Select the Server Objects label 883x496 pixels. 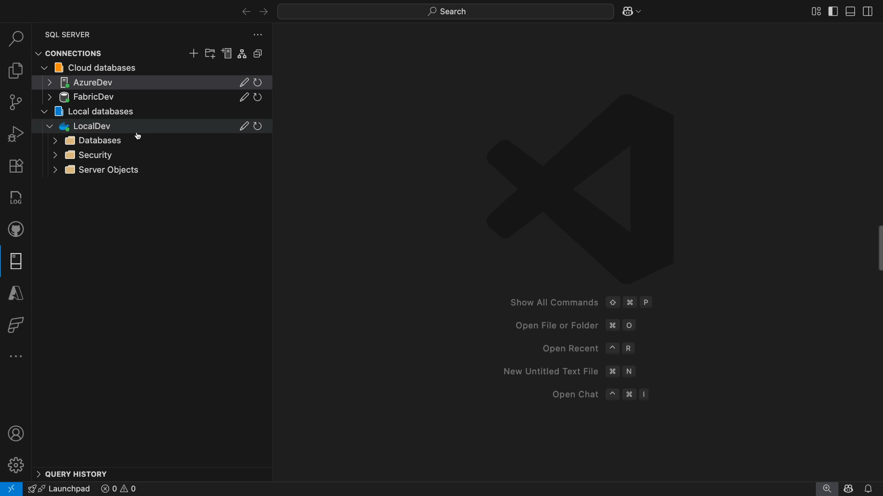click(x=109, y=170)
